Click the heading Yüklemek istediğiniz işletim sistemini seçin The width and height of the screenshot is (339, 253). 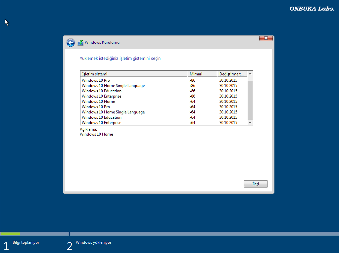coord(120,59)
